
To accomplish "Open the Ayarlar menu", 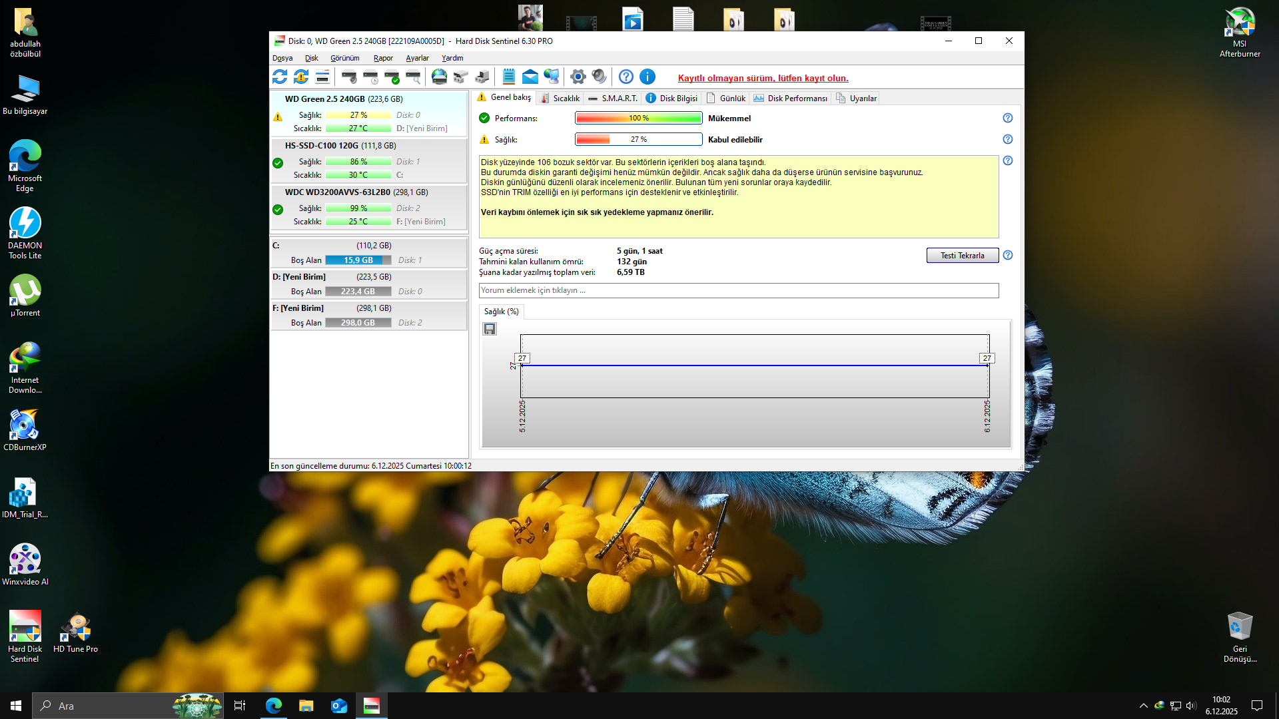I will coord(417,58).
